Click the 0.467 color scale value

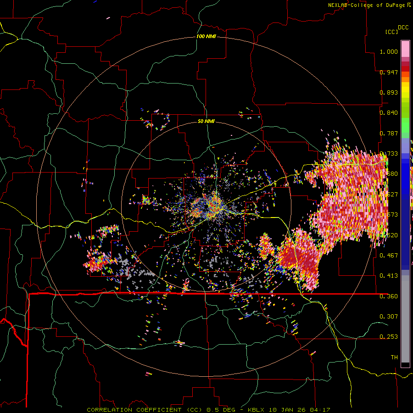(389, 255)
